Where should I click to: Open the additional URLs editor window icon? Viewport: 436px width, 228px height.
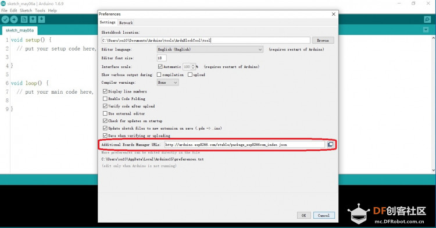tap(330, 144)
